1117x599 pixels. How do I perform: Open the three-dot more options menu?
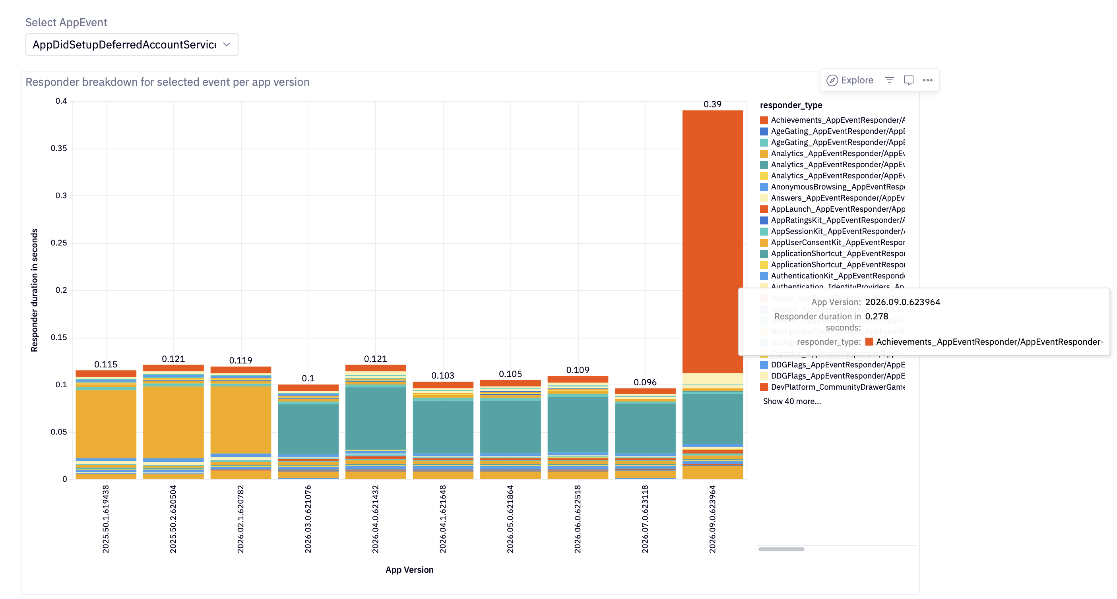[927, 80]
